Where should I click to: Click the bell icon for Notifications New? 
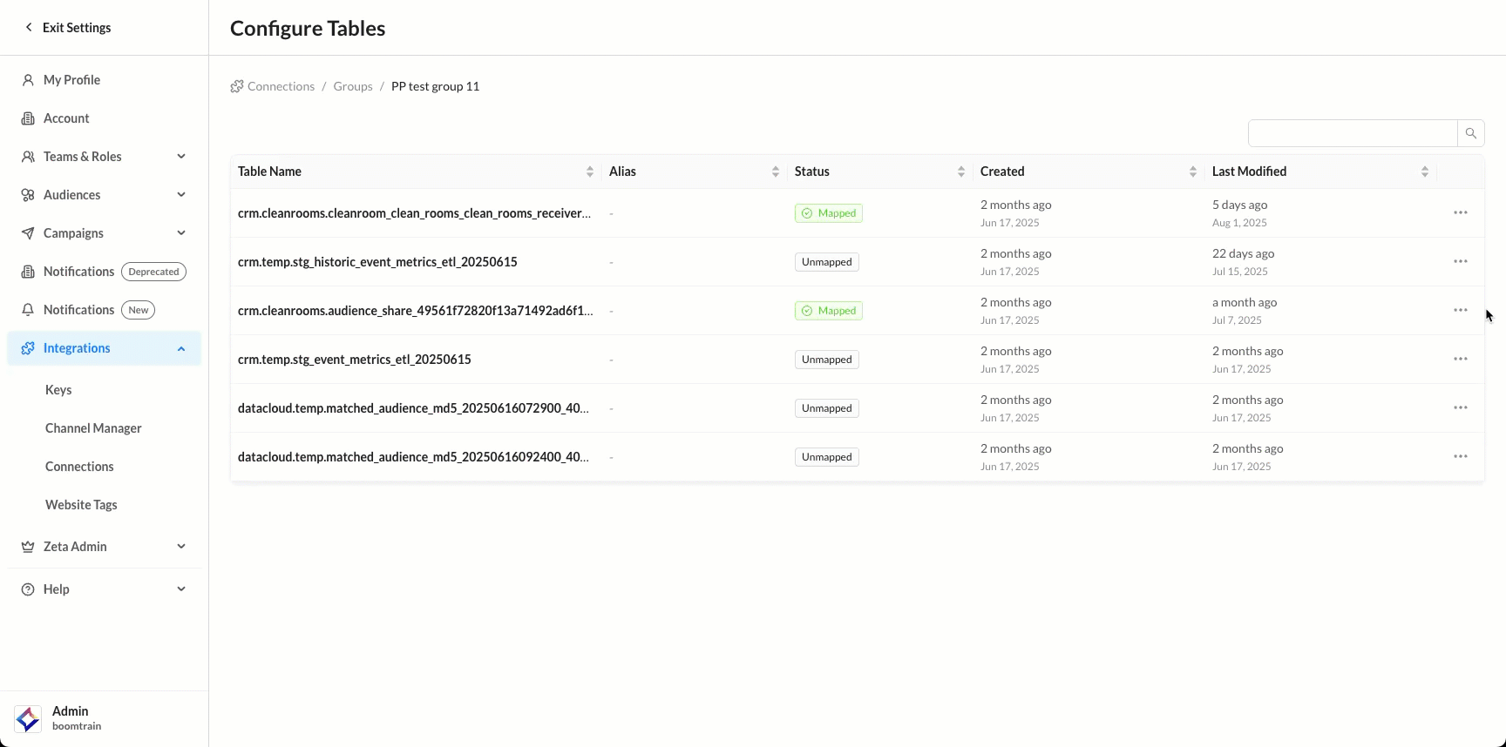28,310
